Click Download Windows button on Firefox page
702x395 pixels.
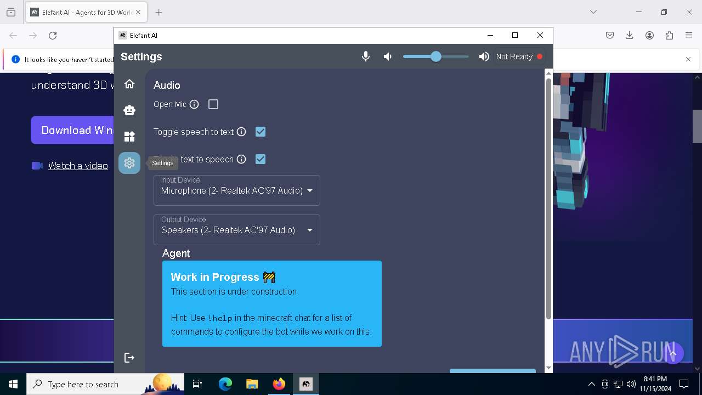72,130
